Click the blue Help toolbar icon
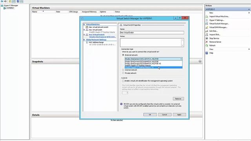 pos(18,1)
